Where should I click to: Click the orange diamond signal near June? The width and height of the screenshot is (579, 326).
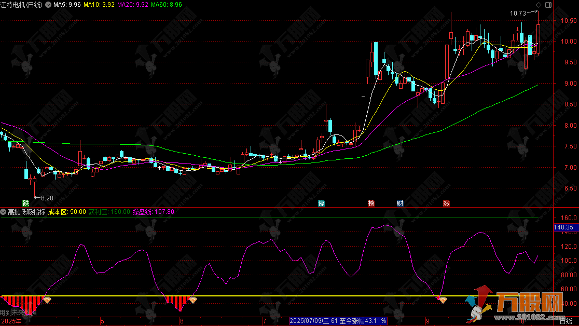[193, 300]
